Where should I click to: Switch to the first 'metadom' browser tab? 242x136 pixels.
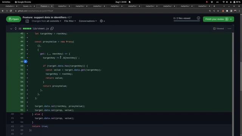10,6
